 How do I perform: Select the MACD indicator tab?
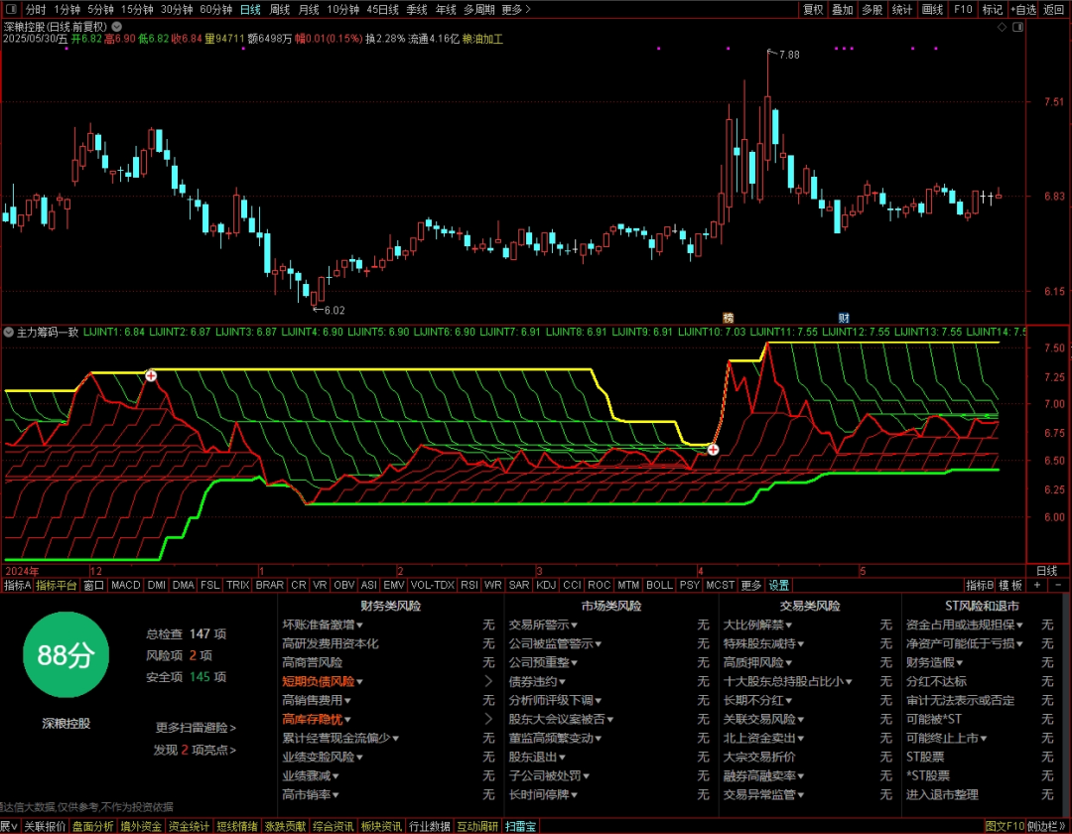(126, 585)
